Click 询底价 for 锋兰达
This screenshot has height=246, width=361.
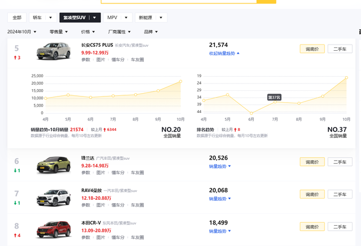(x=312, y=162)
